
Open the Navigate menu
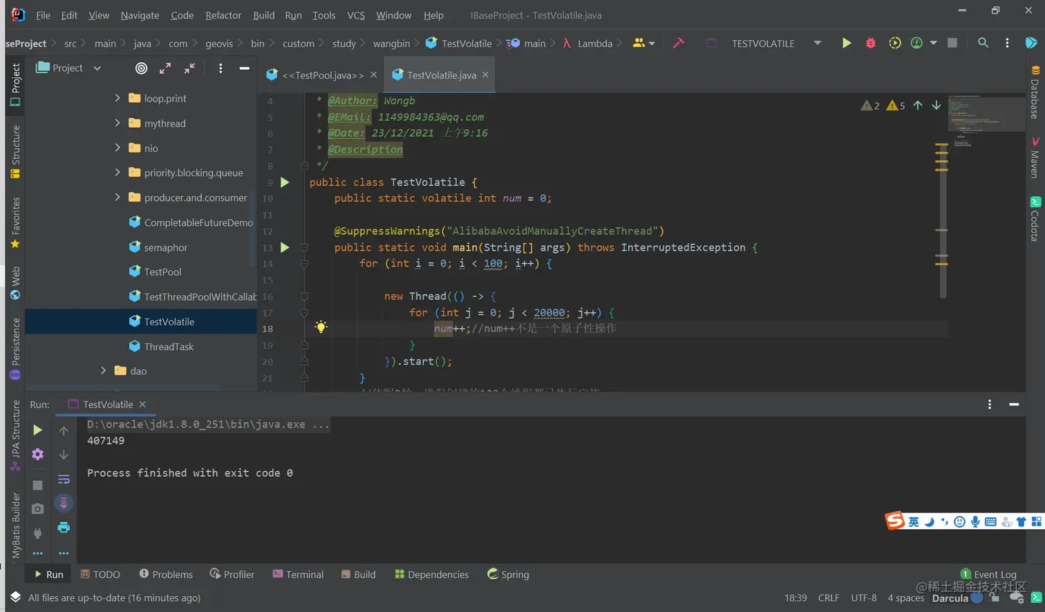tap(140, 15)
